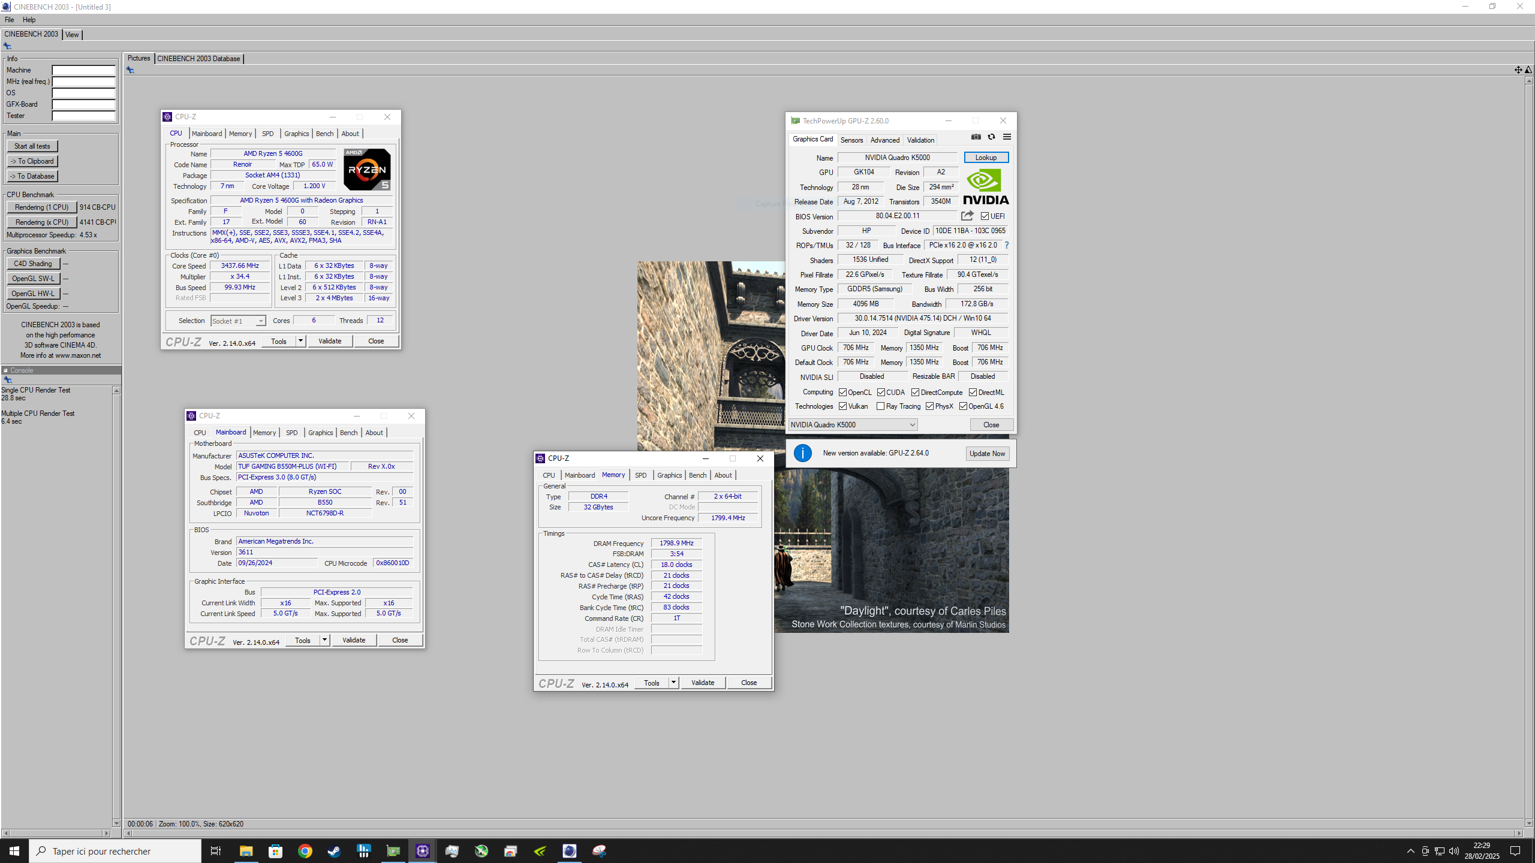Toggle the PhysX checkbox
Viewport: 1535px width, 863px height.
click(x=929, y=406)
